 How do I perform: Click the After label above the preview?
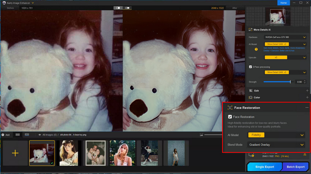coord(235,8)
